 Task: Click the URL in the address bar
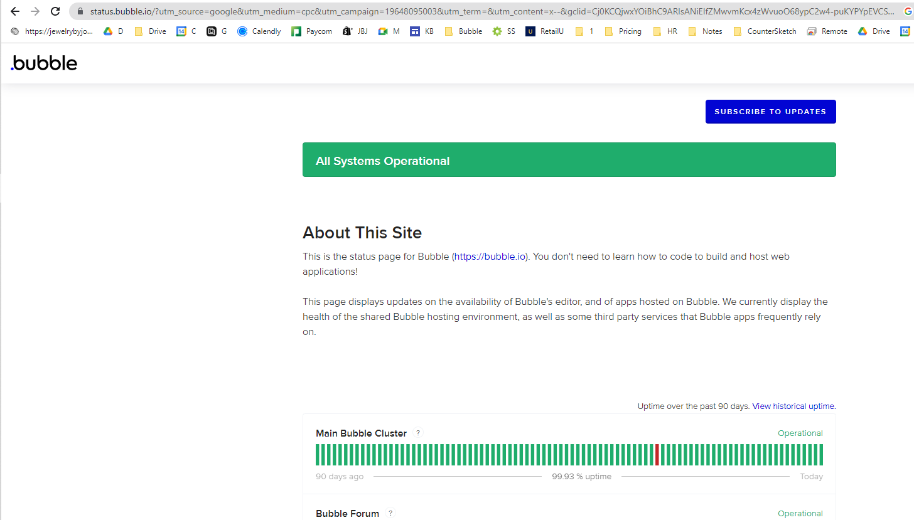[x=492, y=11]
